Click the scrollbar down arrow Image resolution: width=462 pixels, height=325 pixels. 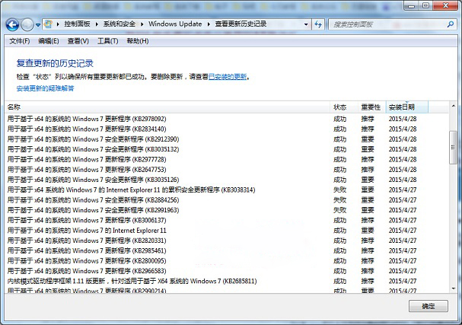coord(453,288)
